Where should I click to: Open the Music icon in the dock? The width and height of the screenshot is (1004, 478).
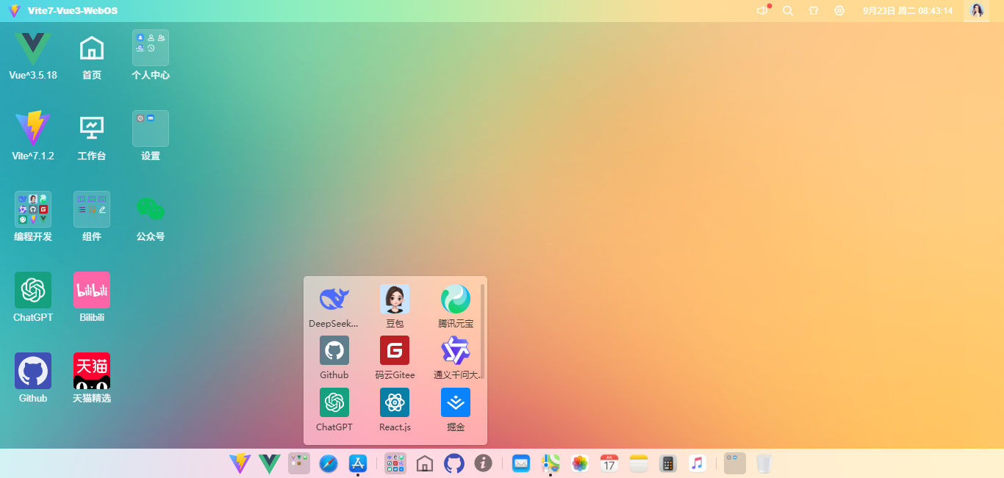(698, 463)
